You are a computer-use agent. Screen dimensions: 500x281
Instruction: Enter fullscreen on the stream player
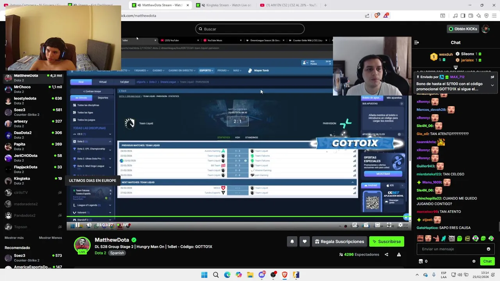click(x=389, y=225)
